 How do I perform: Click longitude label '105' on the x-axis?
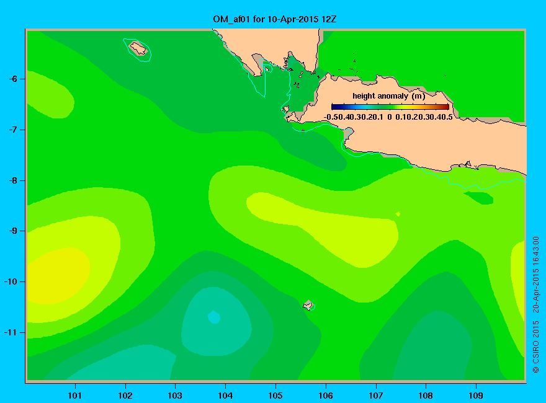275,396
